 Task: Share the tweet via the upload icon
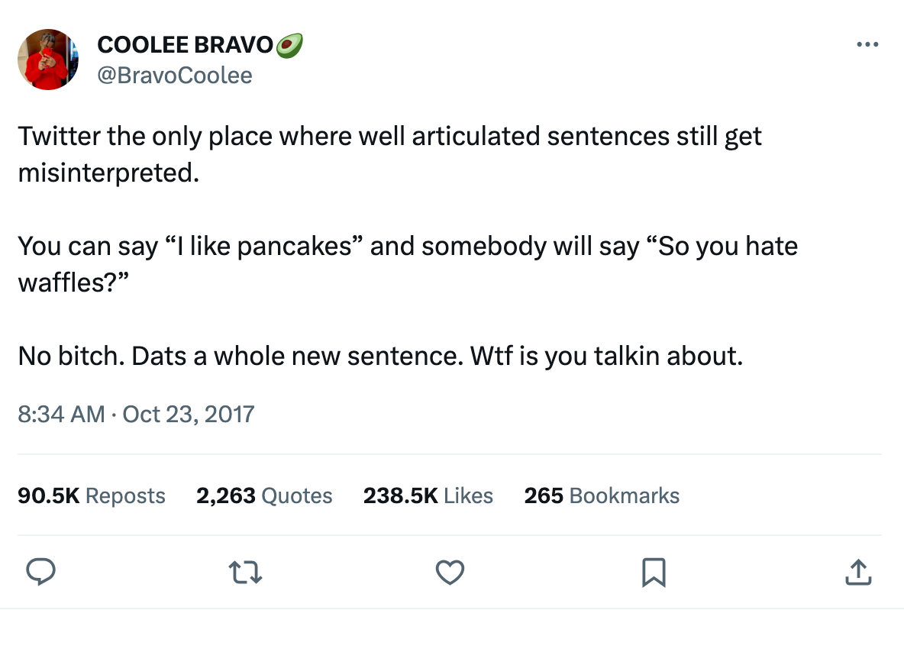click(x=858, y=571)
